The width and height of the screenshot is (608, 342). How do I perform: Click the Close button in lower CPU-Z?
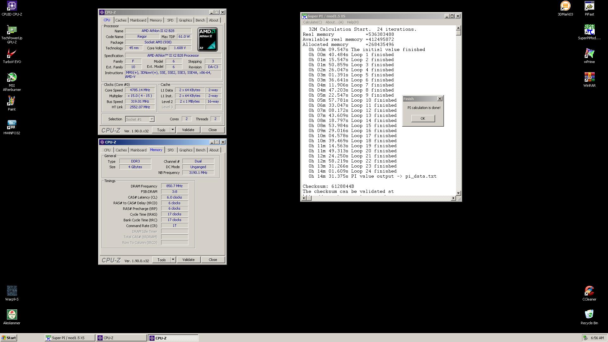point(213,260)
